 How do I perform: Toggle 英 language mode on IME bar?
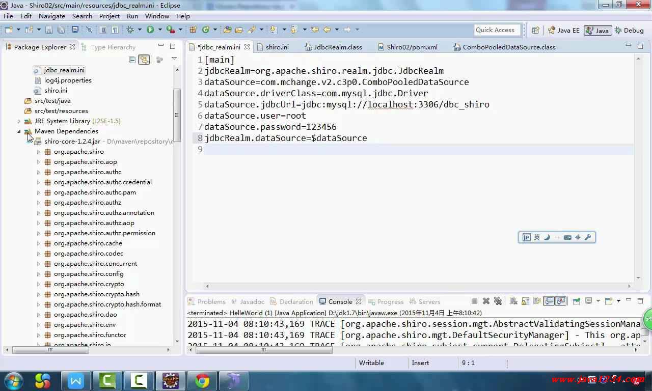[536, 237]
